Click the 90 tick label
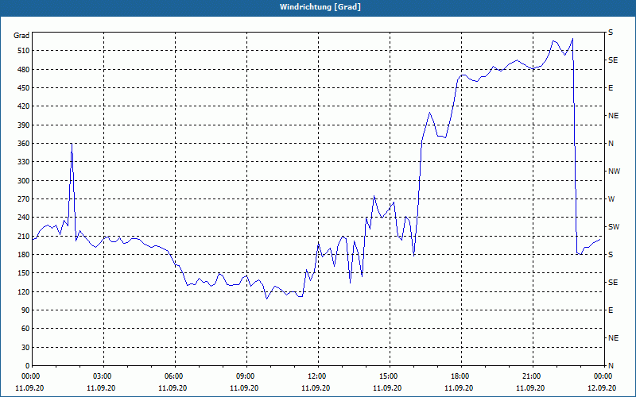Screen dimensions: 636x397 click(25, 310)
